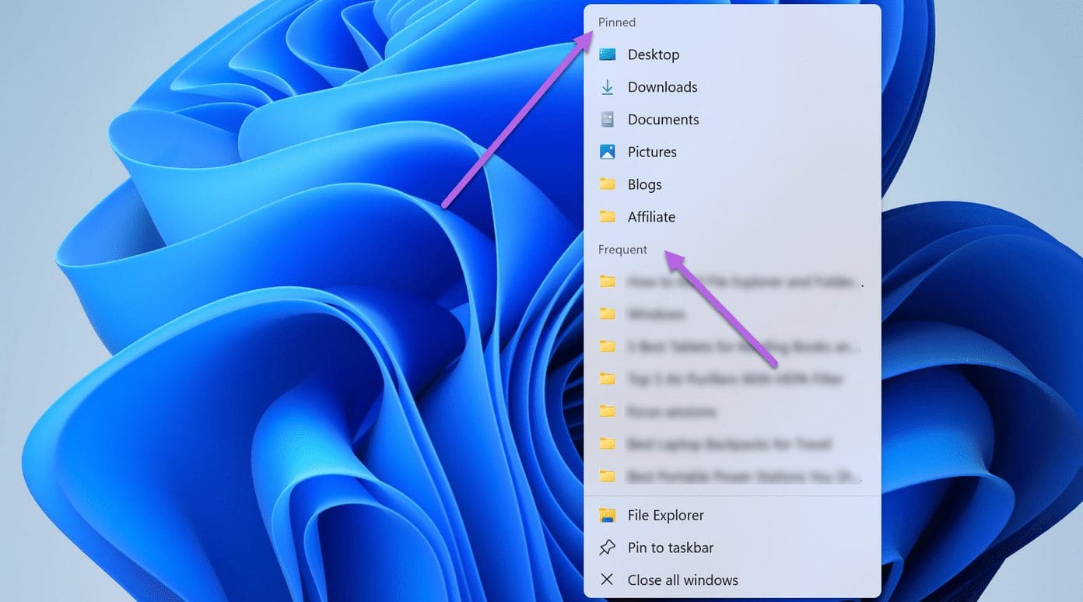The height and width of the screenshot is (602, 1083).
Task: Open Downloads from the jump list
Action: [x=662, y=87]
